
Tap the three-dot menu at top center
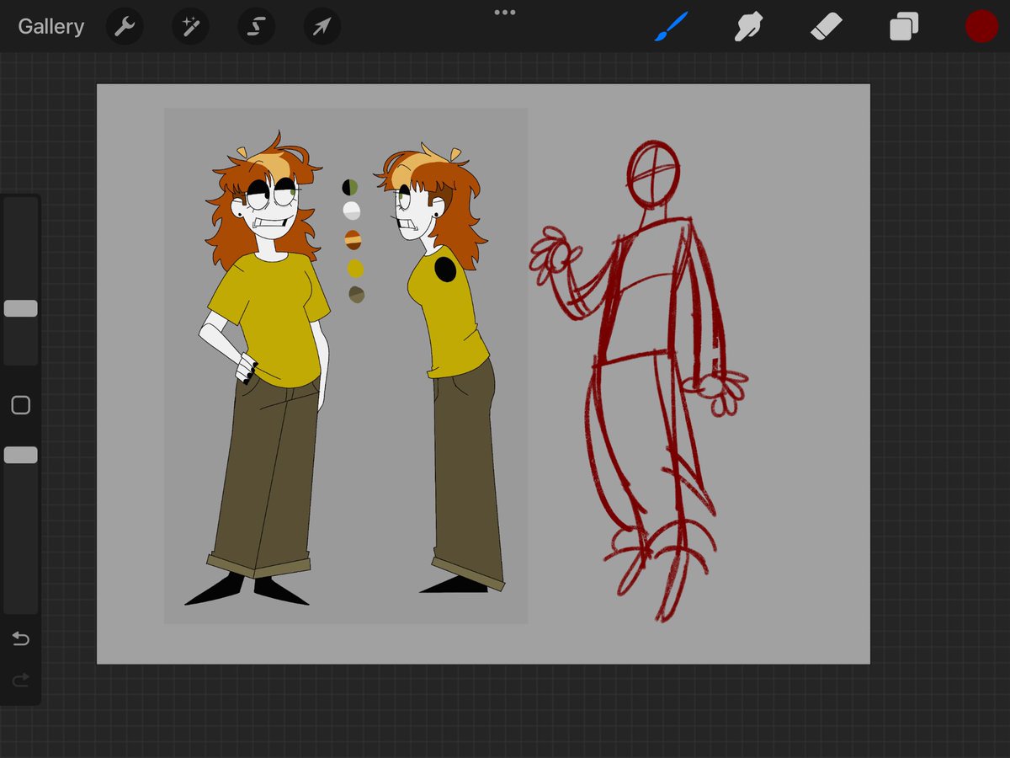coord(505,13)
